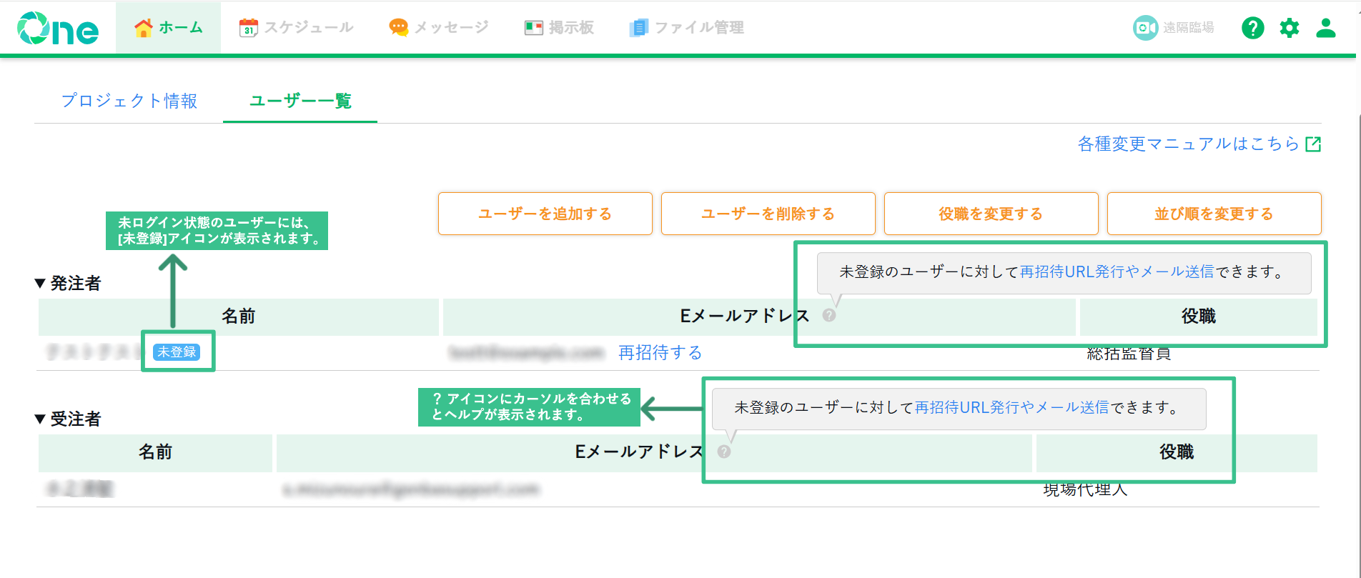Open the user account profile icon
The image size is (1361, 578).
tap(1326, 28)
